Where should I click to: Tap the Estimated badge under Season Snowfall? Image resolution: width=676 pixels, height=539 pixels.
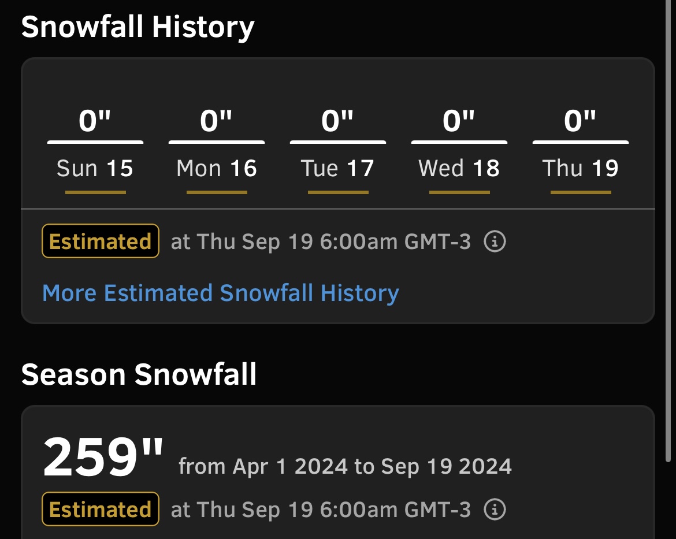[101, 509]
